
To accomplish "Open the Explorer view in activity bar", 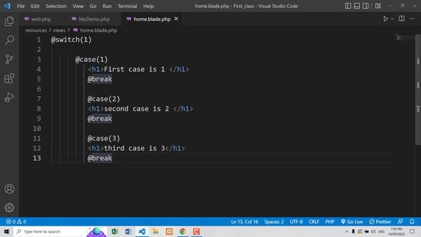I will click(9, 21).
